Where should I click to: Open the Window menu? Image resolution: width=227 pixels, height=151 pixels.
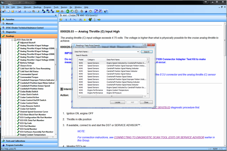(x=78, y=7)
